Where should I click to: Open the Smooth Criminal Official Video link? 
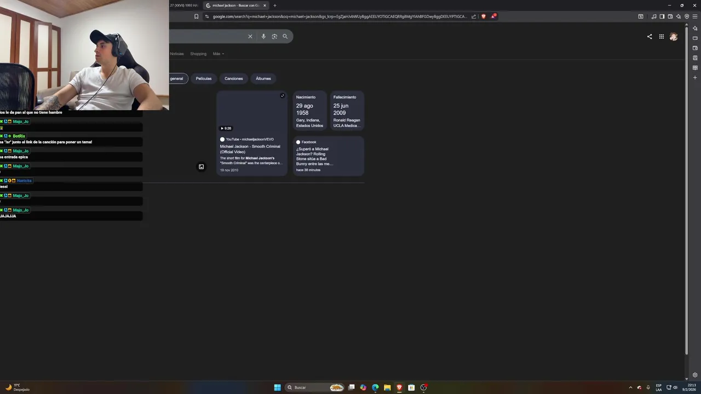(x=250, y=149)
